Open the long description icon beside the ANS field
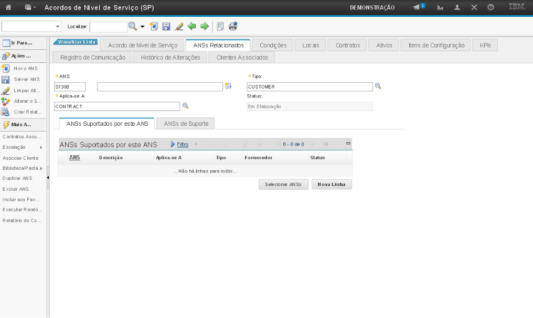Viewport: 533px width, 318px height. (228, 86)
